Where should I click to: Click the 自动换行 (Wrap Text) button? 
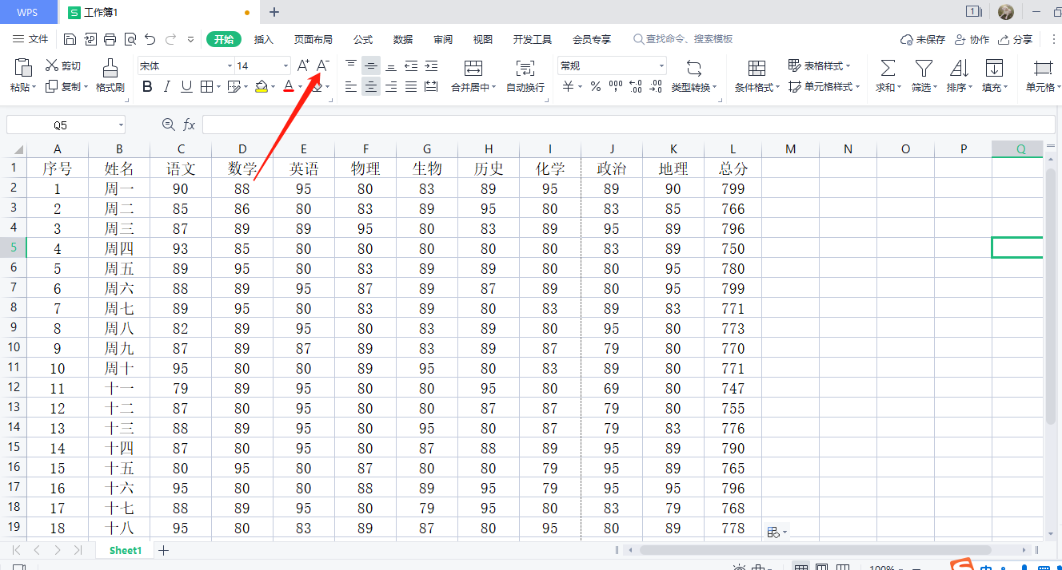point(525,76)
